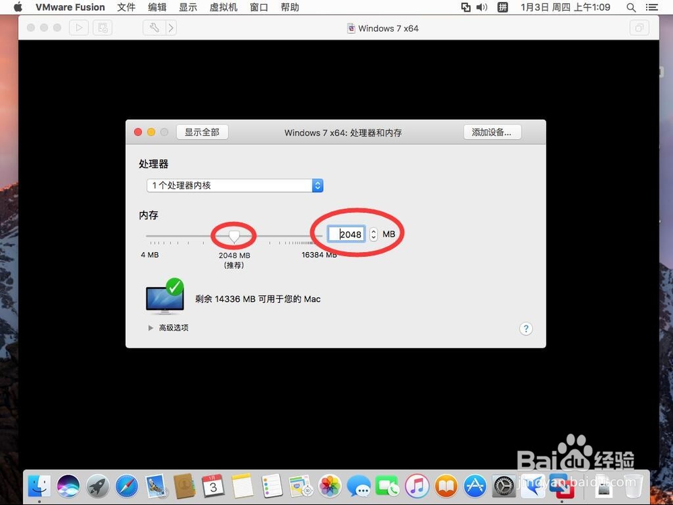This screenshot has width=673, height=505.
Task: Click the memory MB input field
Action: [347, 234]
